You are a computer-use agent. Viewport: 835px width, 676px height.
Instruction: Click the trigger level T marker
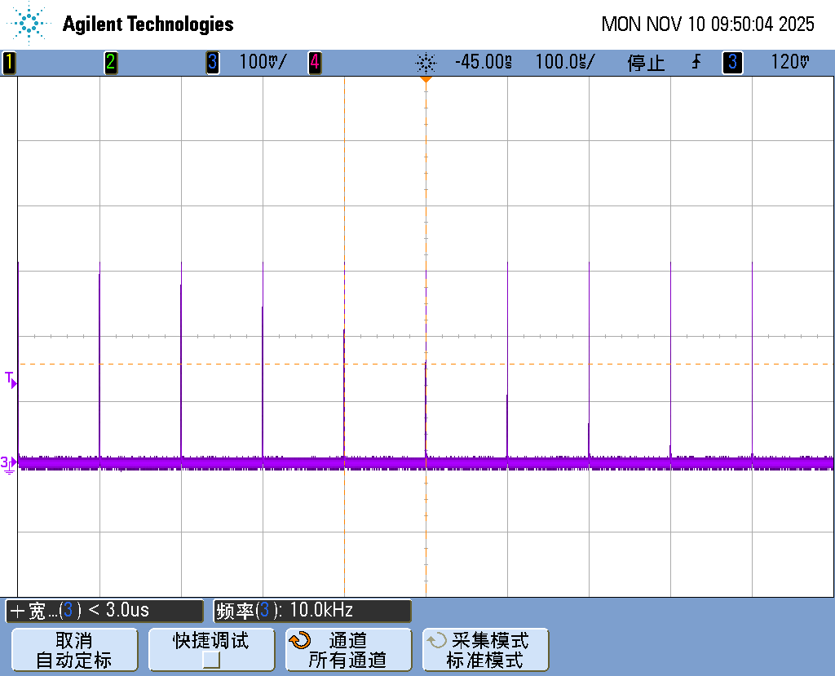pos(11,379)
